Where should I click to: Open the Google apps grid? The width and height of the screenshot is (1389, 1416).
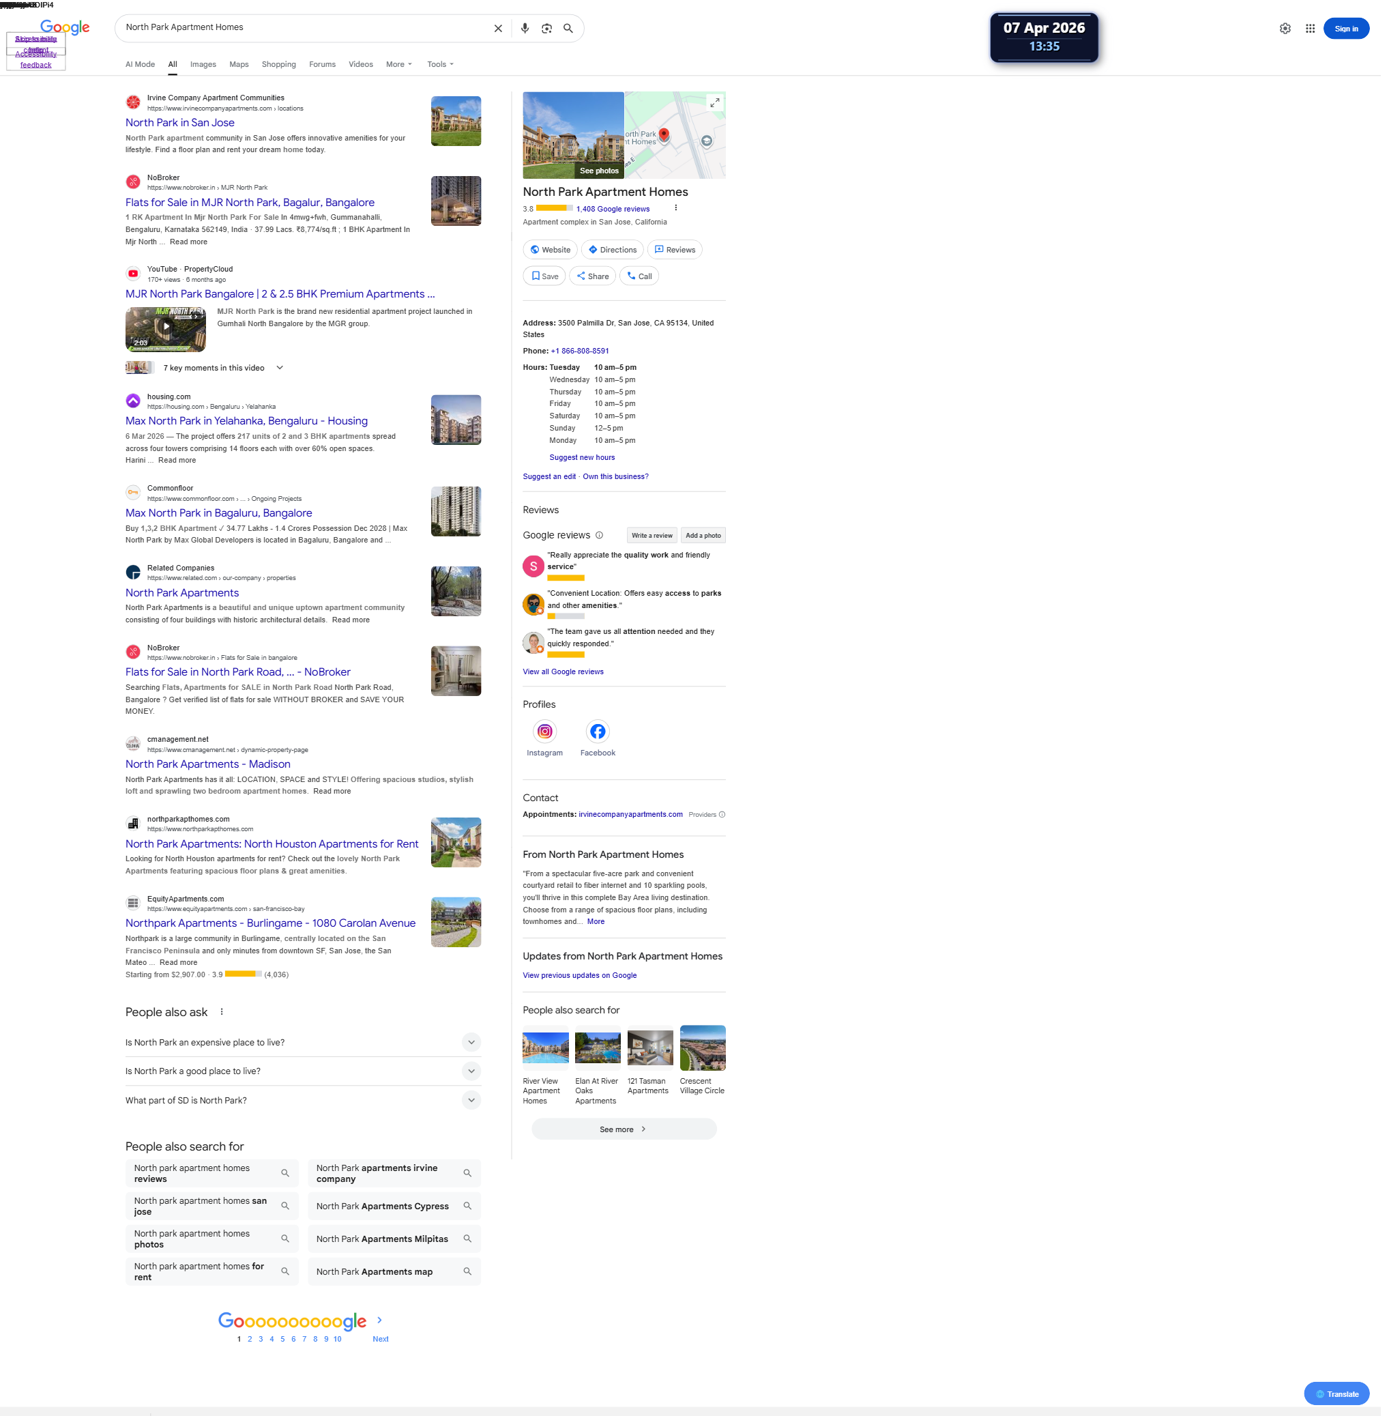coord(1311,29)
